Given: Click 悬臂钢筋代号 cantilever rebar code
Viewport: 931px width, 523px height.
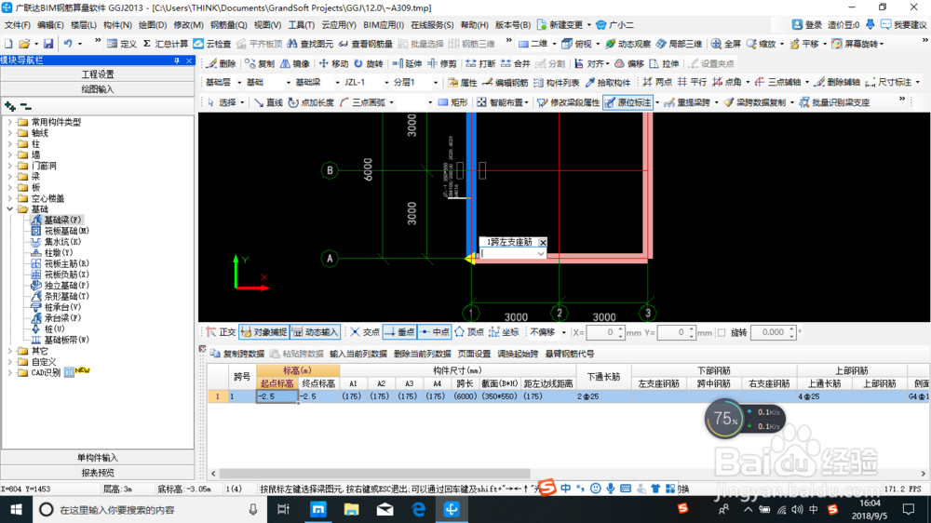Looking at the screenshot, I should point(570,354).
